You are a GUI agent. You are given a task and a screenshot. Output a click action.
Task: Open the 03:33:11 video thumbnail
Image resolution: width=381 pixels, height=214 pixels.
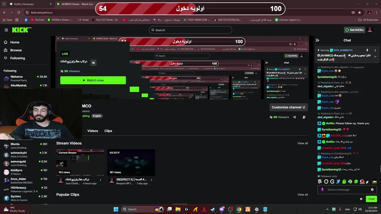click(x=131, y=163)
